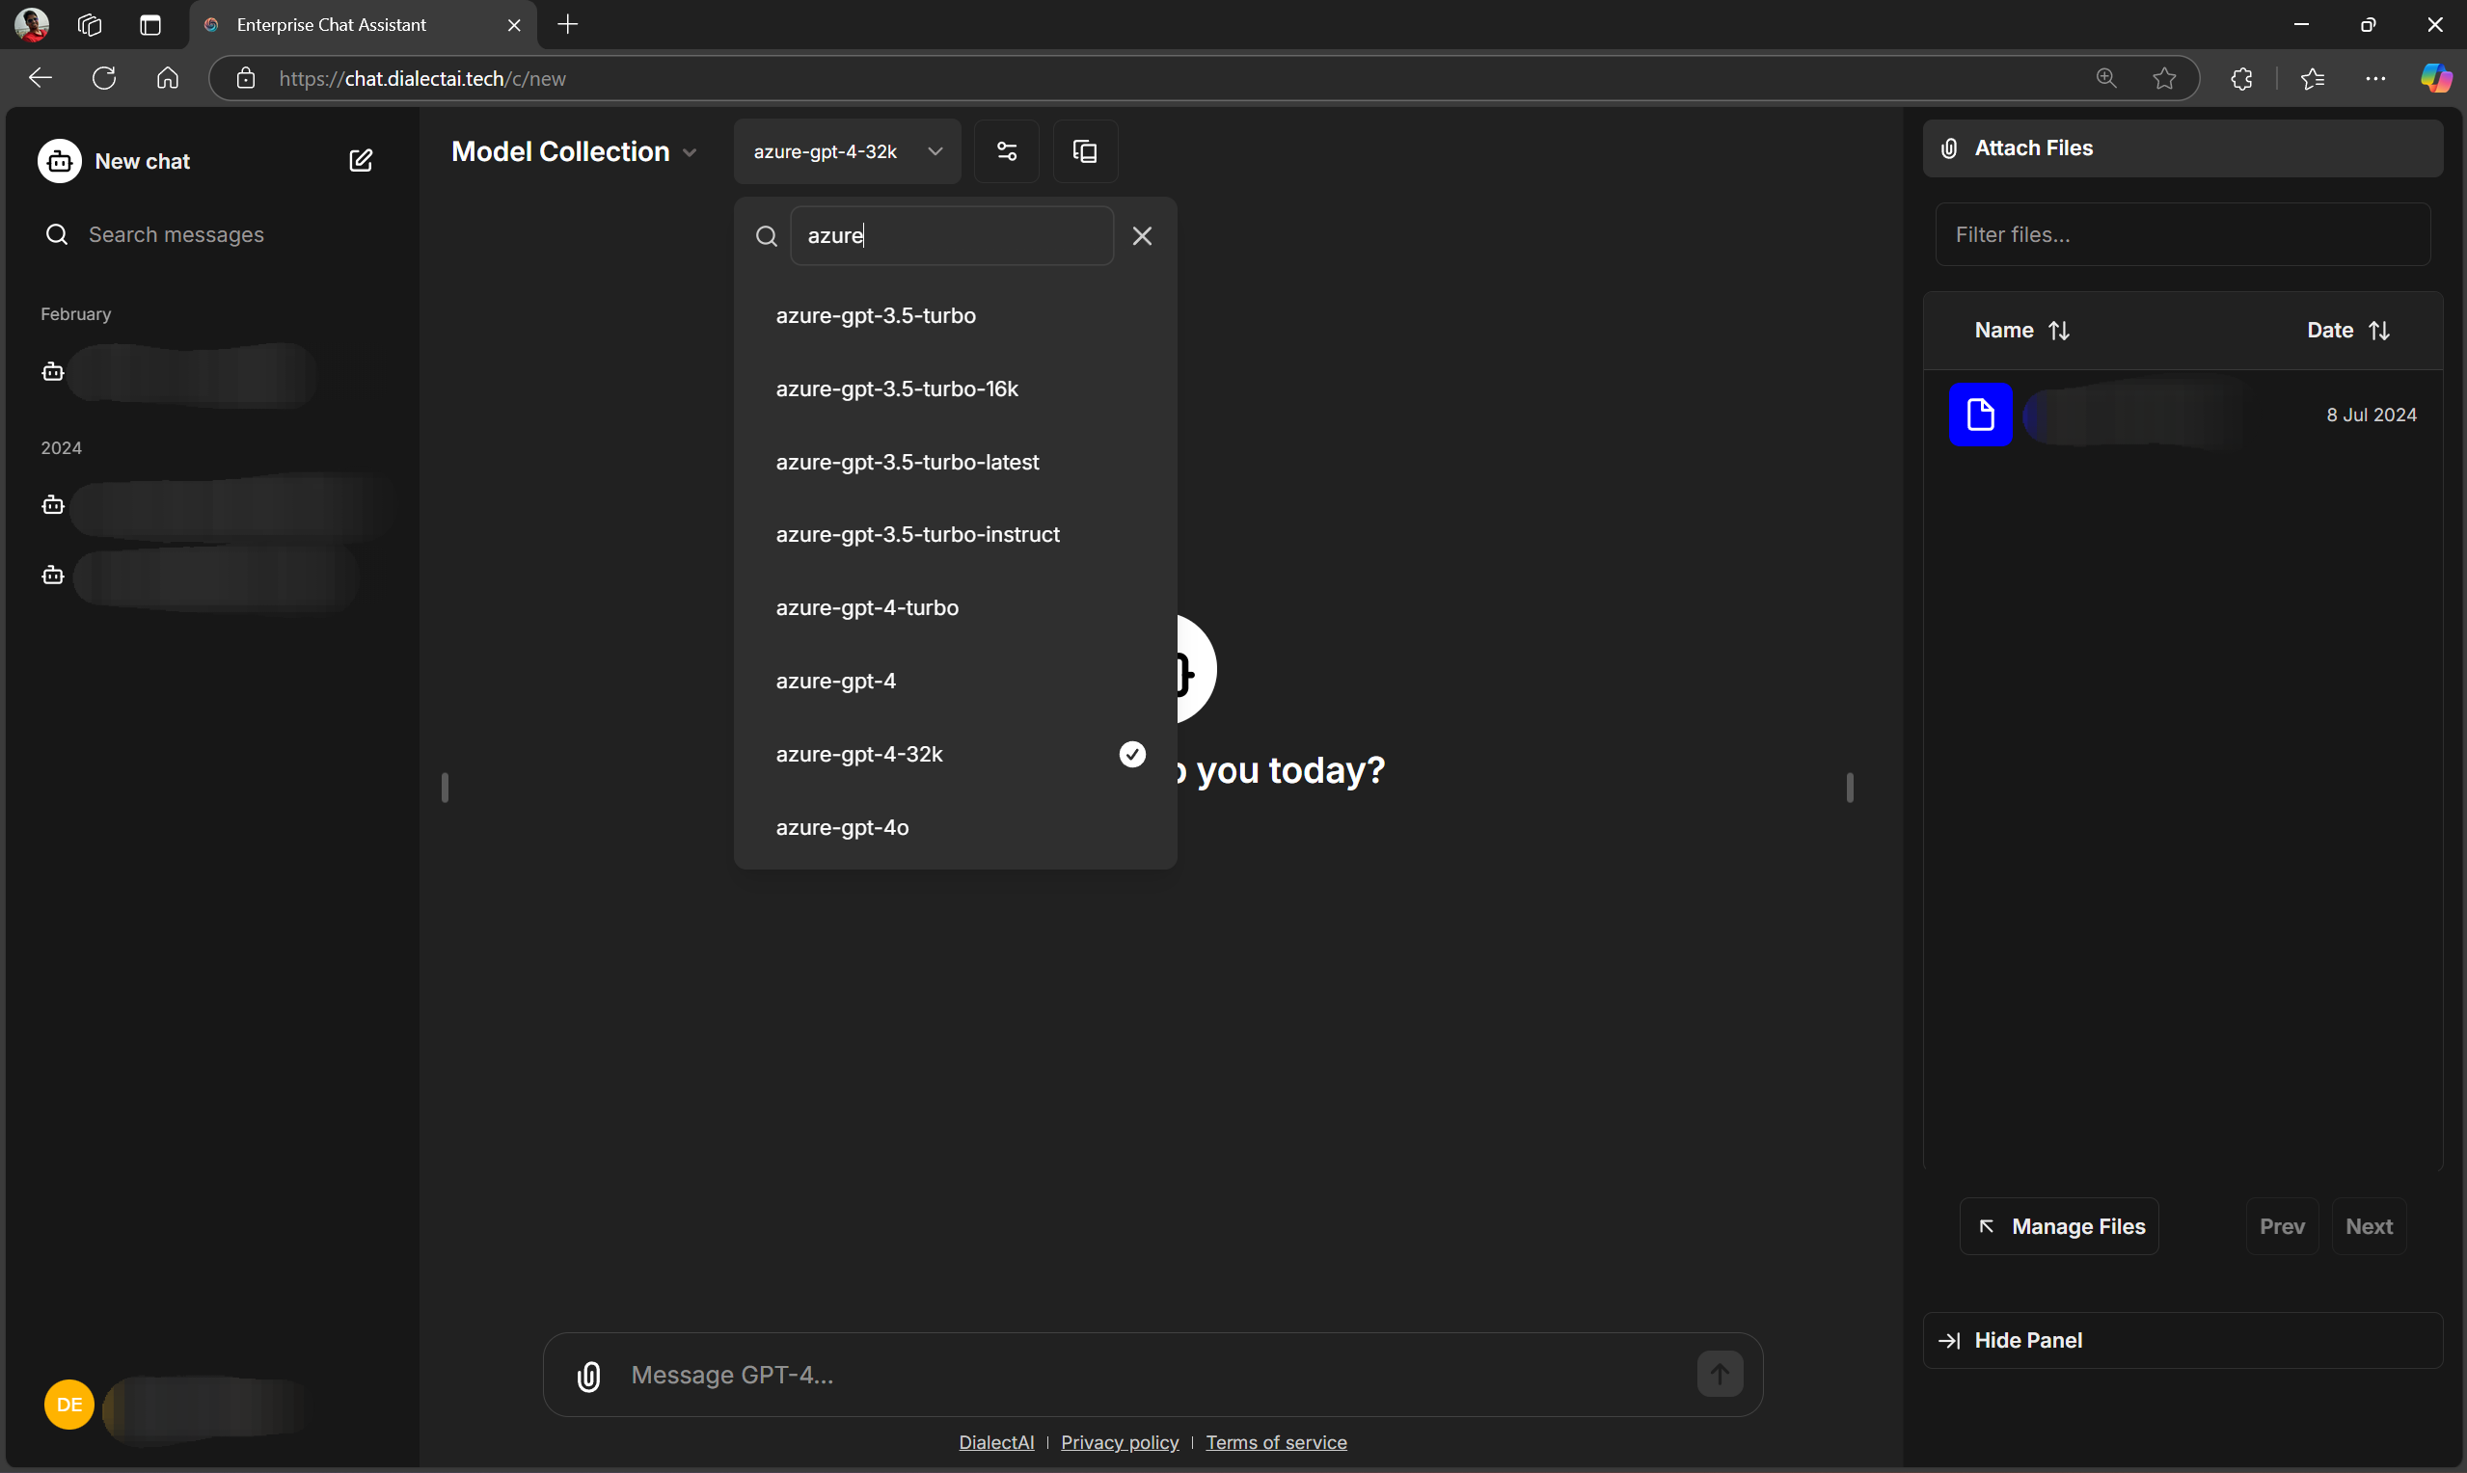
Task: Click the blue file icon dated 8 Jul 2024
Action: (x=1981, y=415)
